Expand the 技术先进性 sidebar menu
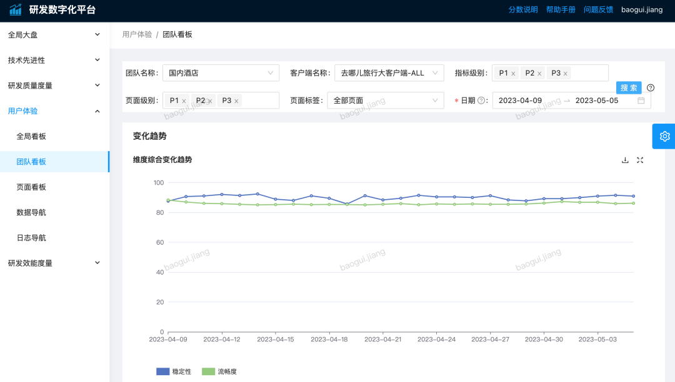This screenshot has height=382, width=675. click(x=54, y=60)
